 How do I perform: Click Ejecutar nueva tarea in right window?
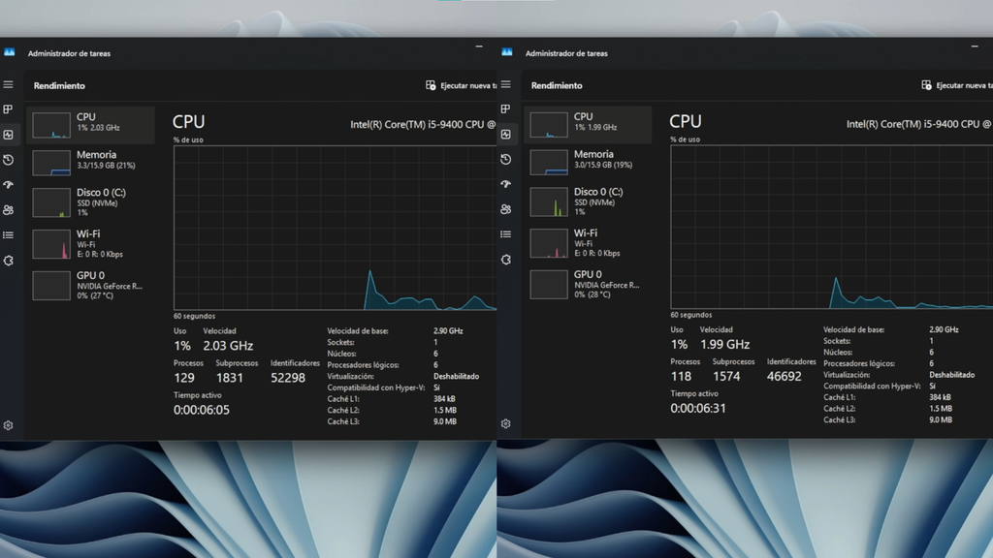click(x=957, y=85)
